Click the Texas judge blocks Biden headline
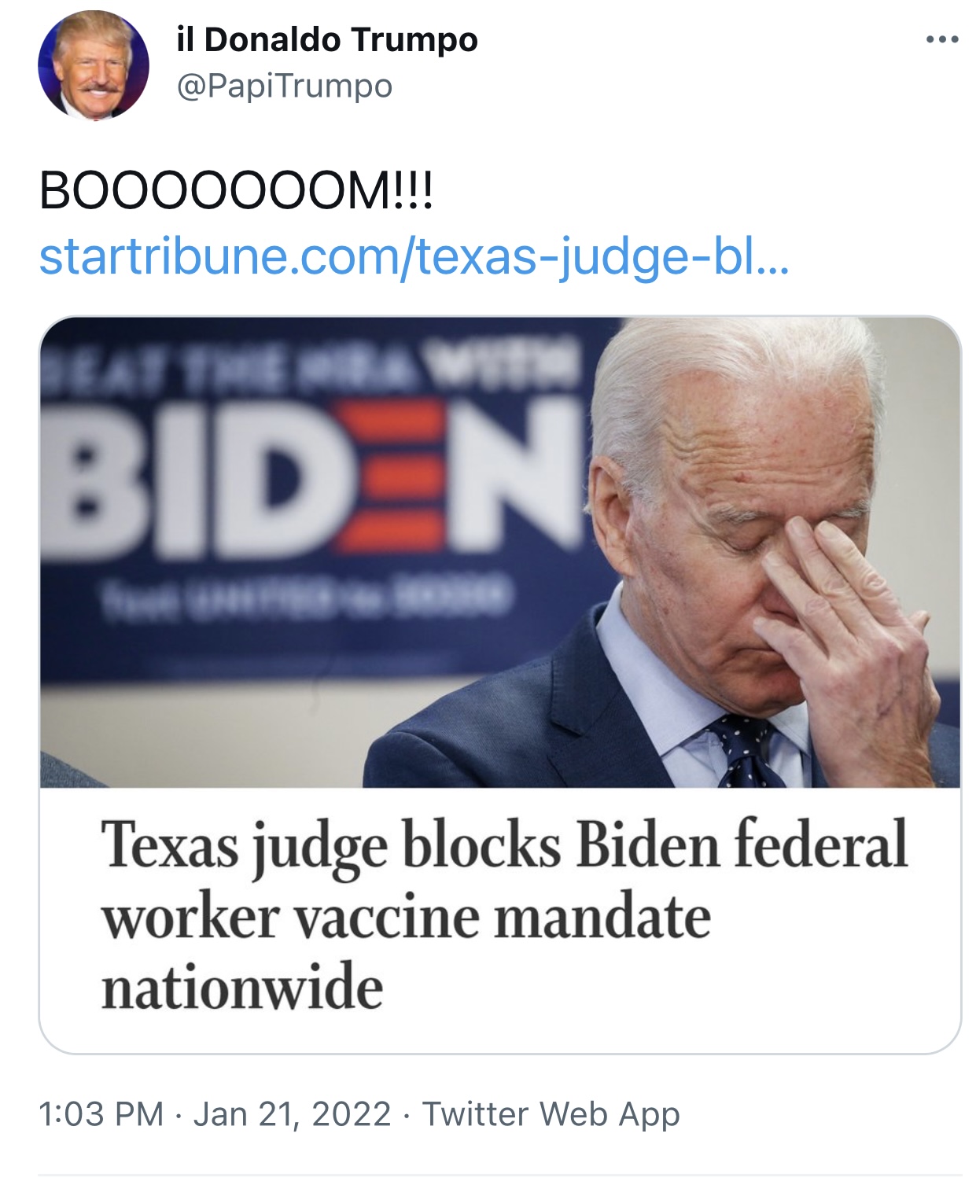Viewport: 976px width, 1185px height. (x=504, y=915)
